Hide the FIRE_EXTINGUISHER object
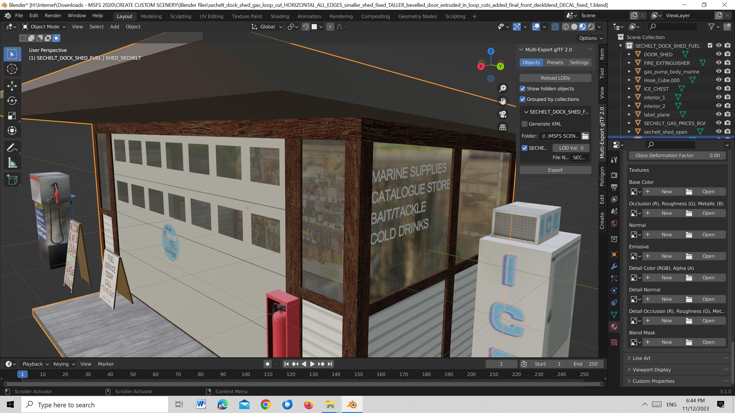Image resolution: width=735 pixels, height=413 pixels. pos(719,63)
